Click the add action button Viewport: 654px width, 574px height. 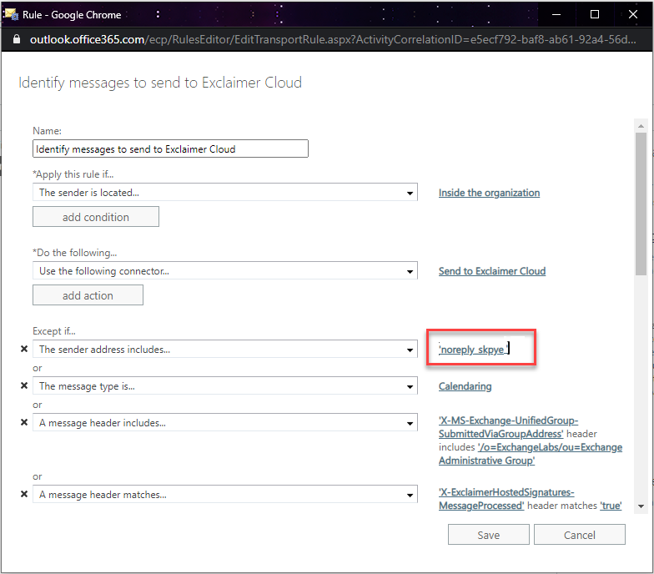88,295
